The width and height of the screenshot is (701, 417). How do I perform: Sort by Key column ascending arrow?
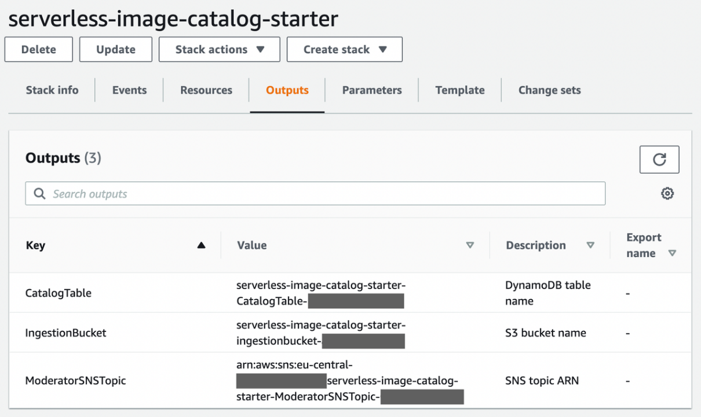201,245
